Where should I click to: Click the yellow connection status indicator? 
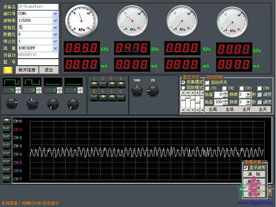(x=8, y=70)
